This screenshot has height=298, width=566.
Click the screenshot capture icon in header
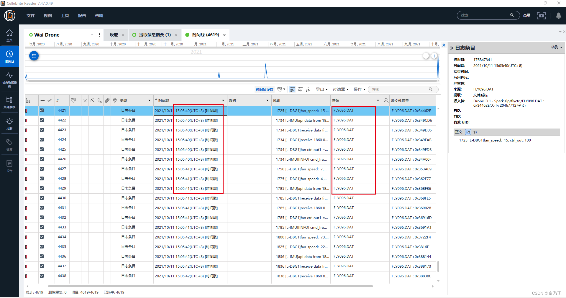(x=541, y=16)
